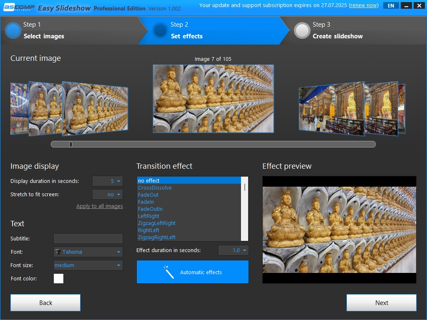
Task: Click the Back button
Action: click(x=45, y=302)
